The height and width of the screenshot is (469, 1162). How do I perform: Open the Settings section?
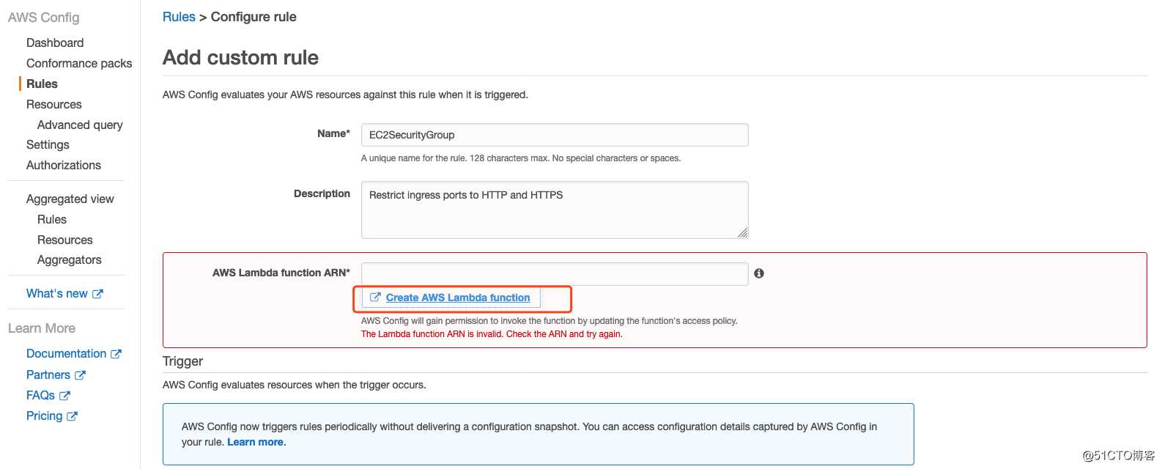[48, 144]
